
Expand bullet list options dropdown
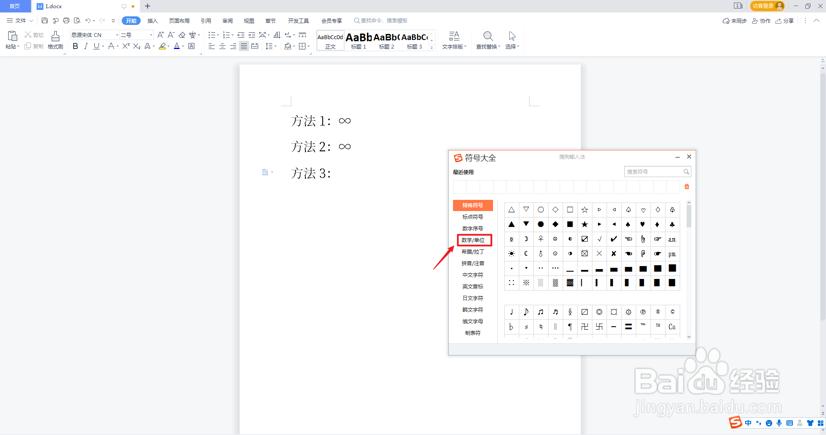click(x=218, y=35)
